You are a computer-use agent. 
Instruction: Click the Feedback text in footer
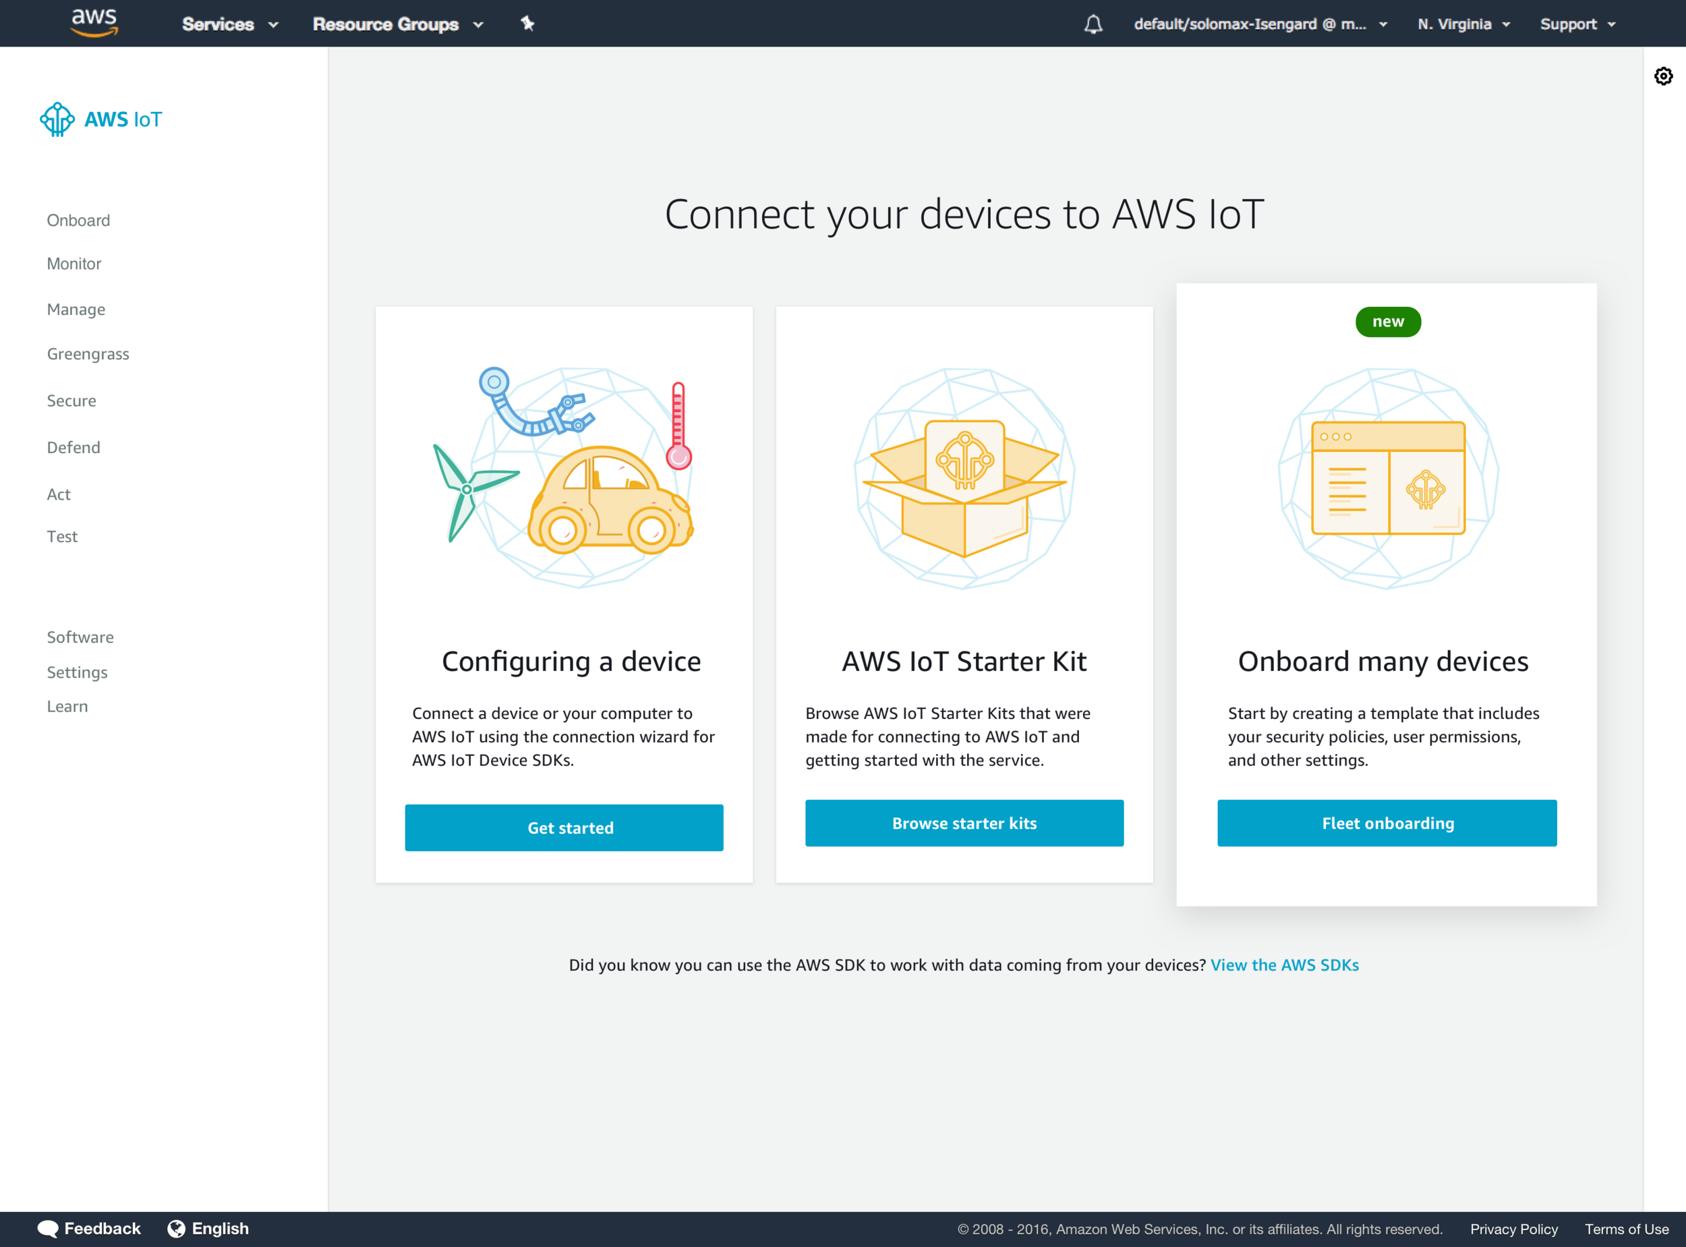click(x=103, y=1229)
